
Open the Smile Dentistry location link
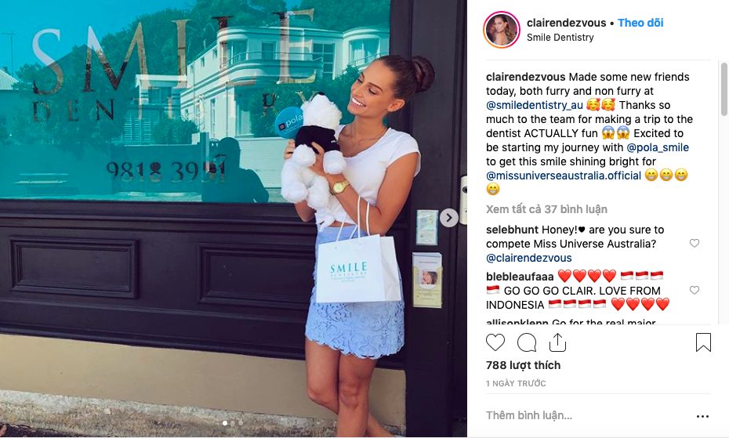(560, 37)
